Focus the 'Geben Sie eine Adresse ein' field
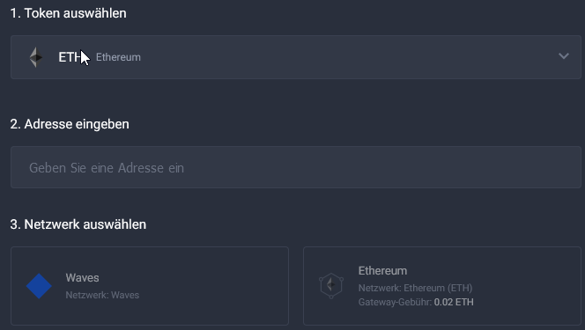 point(296,167)
